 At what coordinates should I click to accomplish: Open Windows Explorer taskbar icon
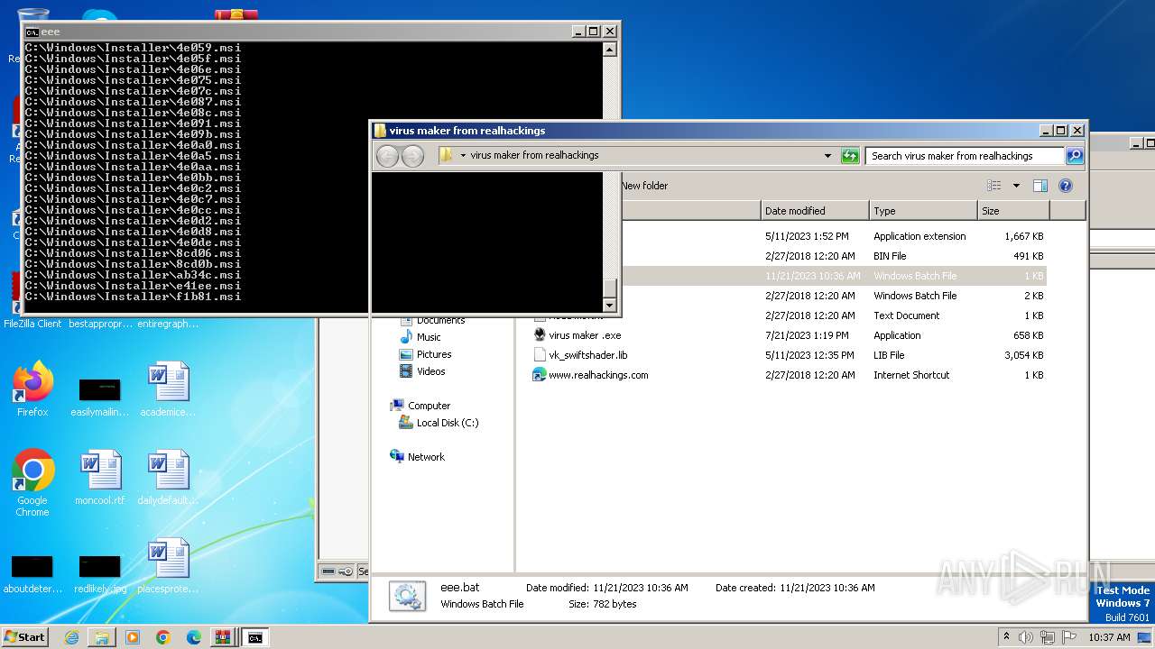coord(102,637)
